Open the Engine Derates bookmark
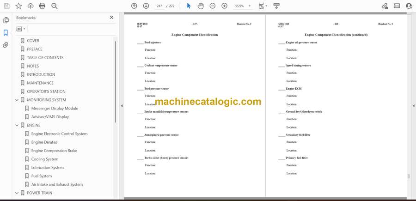The height and width of the screenshot is (201, 416). (44, 142)
